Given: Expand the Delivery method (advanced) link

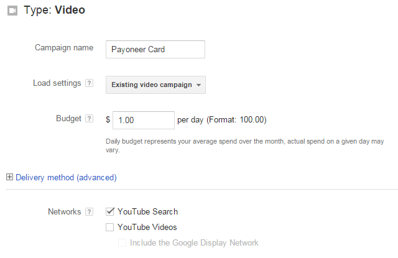Looking at the screenshot, I should pyautogui.click(x=66, y=177).
